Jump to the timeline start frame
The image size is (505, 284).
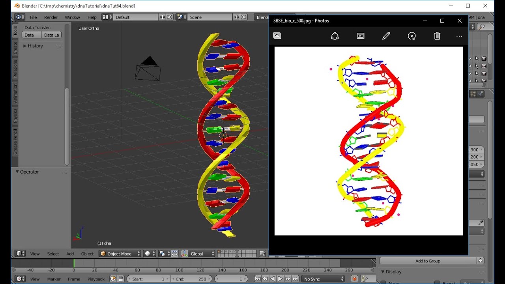click(258, 279)
